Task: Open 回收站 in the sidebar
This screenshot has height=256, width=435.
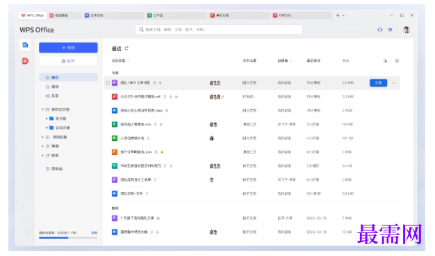Action: [x=54, y=169]
